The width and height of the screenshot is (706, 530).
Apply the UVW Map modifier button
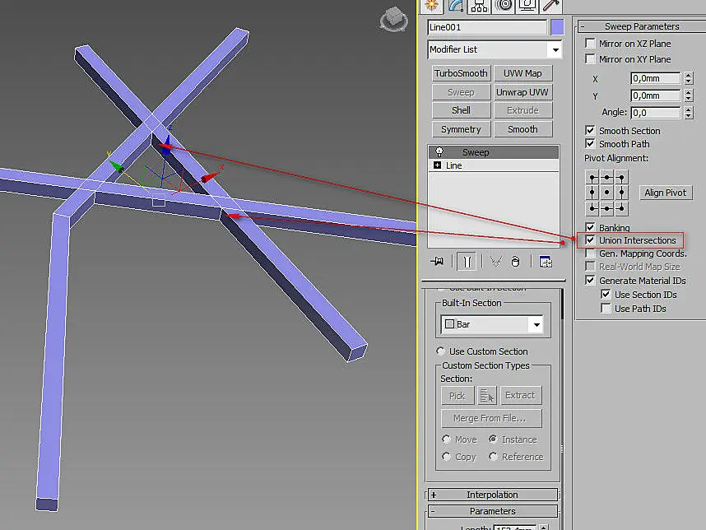click(x=523, y=73)
